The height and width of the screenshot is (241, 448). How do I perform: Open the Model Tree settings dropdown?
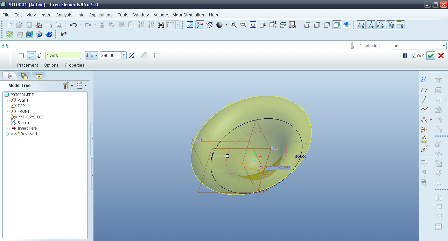(x=68, y=85)
